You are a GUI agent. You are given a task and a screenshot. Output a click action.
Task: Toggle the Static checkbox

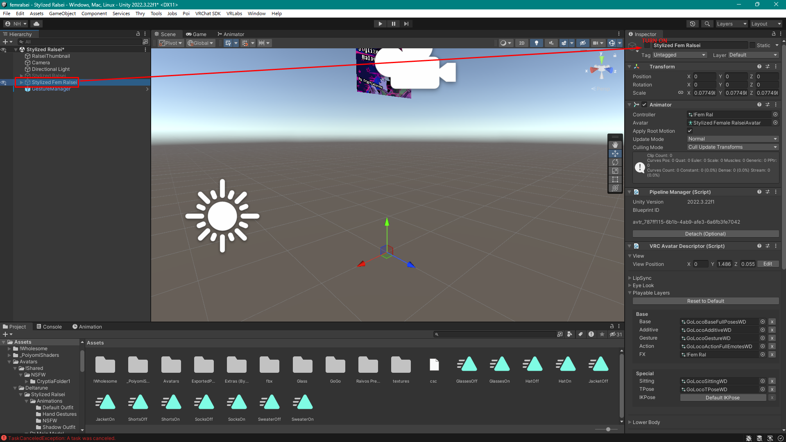pyautogui.click(x=752, y=45)
